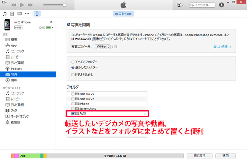Toggle the 写真を同期 sync photos checkbox
Viewport: 247px width, 162px height.
(68, 25)
